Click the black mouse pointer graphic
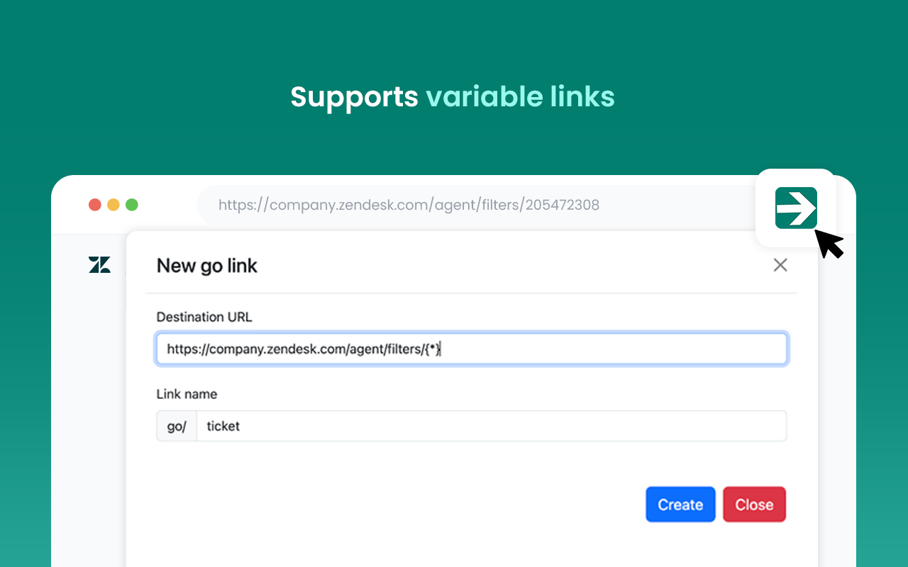The height and width of the screenshot is (567, 908). [829, 243]
